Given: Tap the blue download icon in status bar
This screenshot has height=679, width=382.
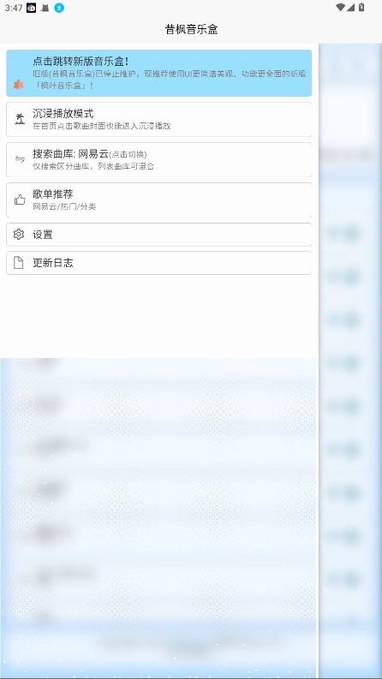Looking at the screenshot, I should tap(59, 8).
